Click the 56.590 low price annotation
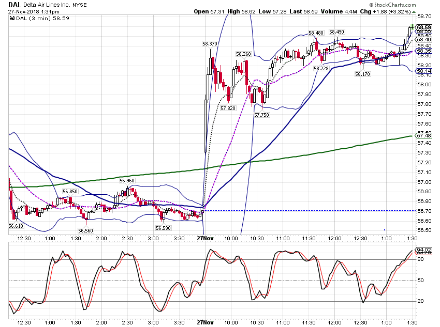The image size is (440, 327). [163, 228]
